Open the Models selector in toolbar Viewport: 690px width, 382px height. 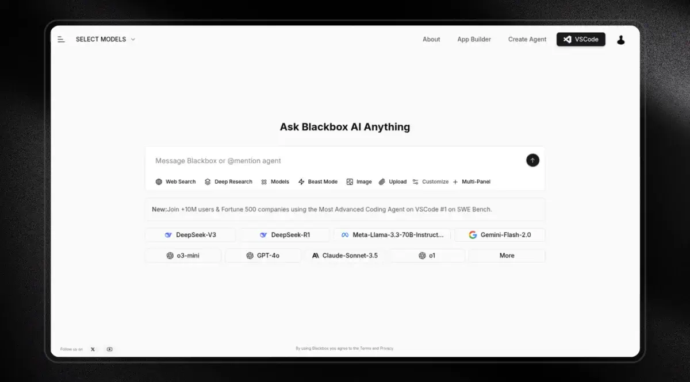(275, 182)
